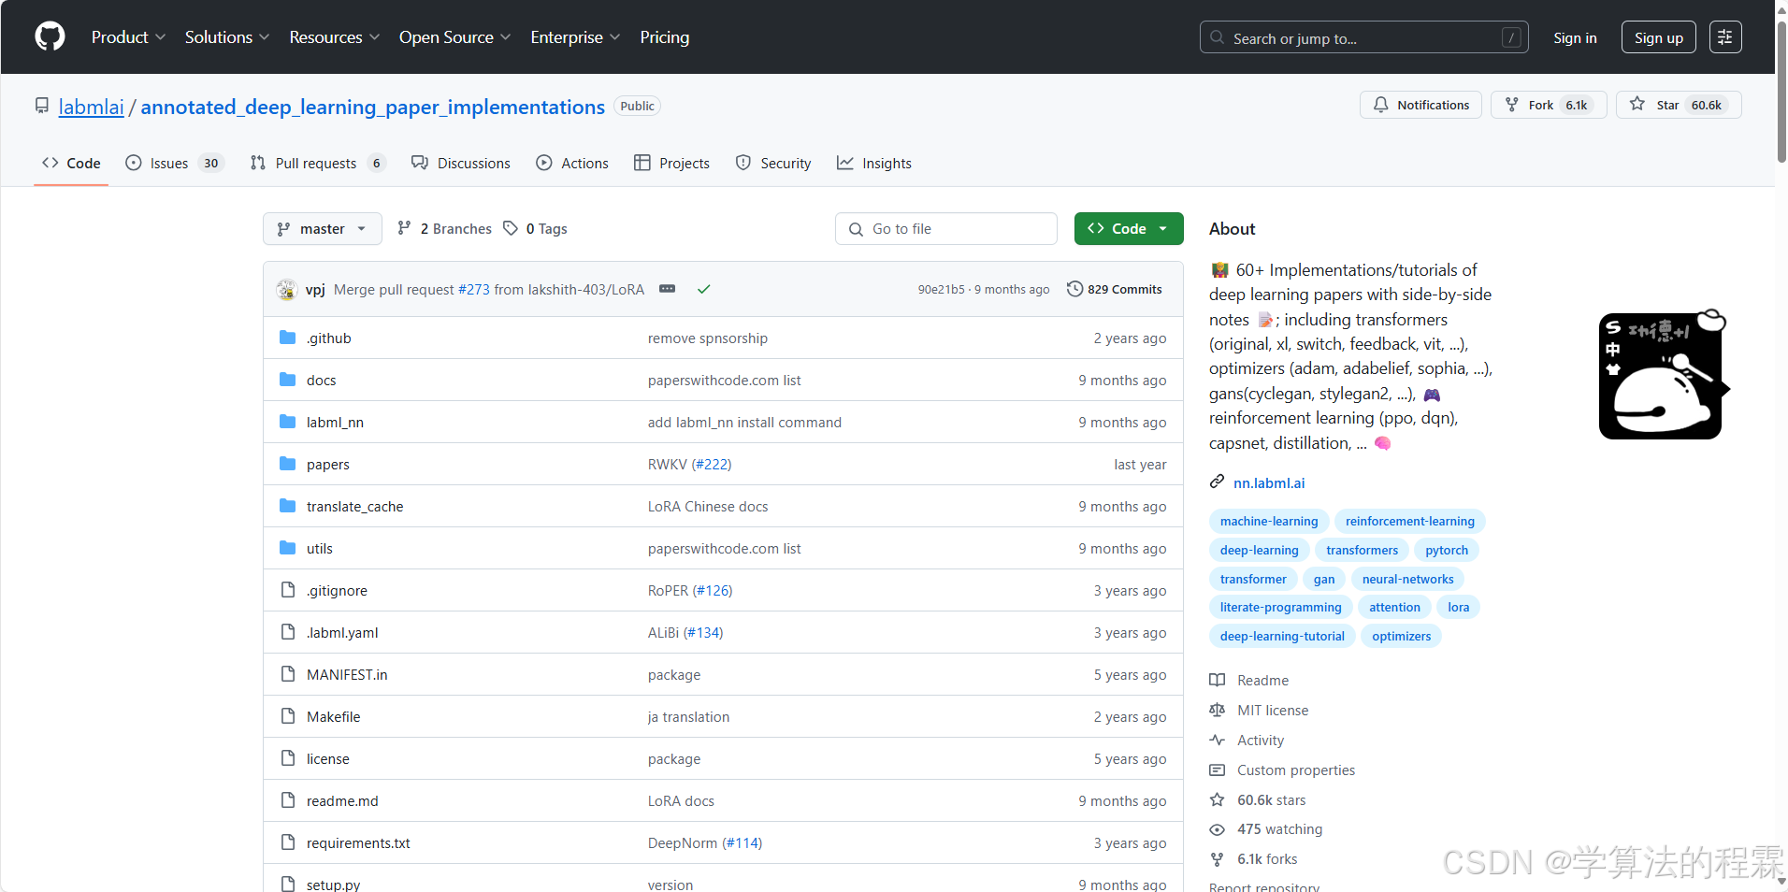This screenshot has width=1788, height=892.
Task: Open the labmlai owner link
Action: coord(91,107)
